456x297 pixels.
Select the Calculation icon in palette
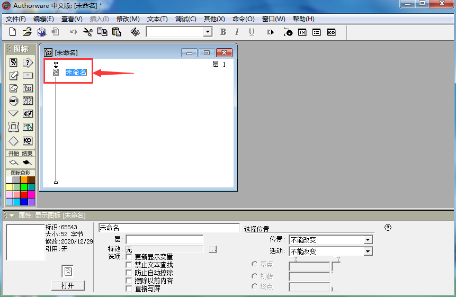(x=28, y=76)
